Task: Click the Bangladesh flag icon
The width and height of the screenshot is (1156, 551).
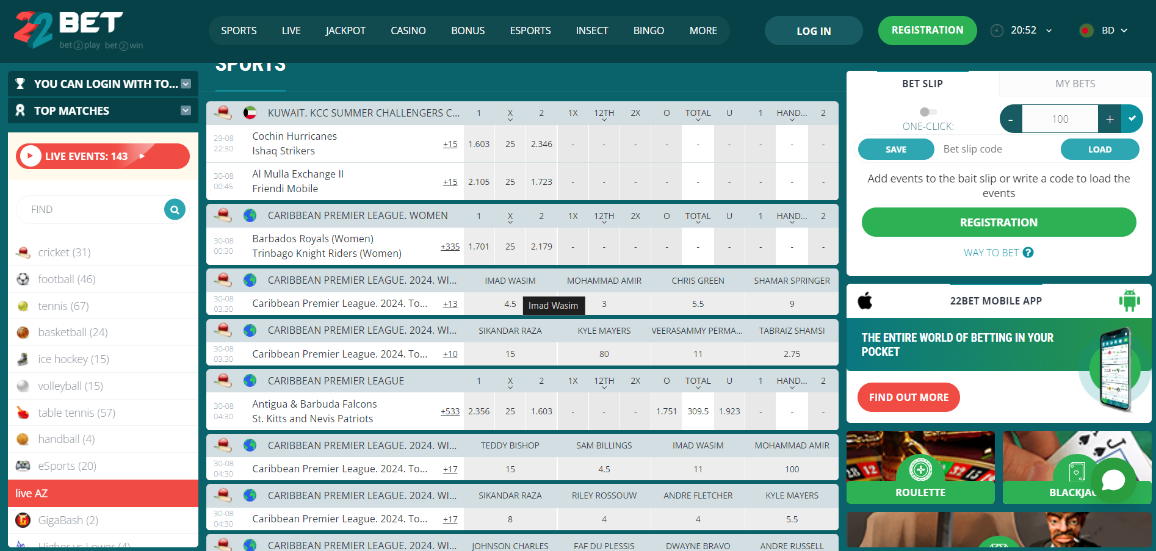Action: click(1086, 31)
